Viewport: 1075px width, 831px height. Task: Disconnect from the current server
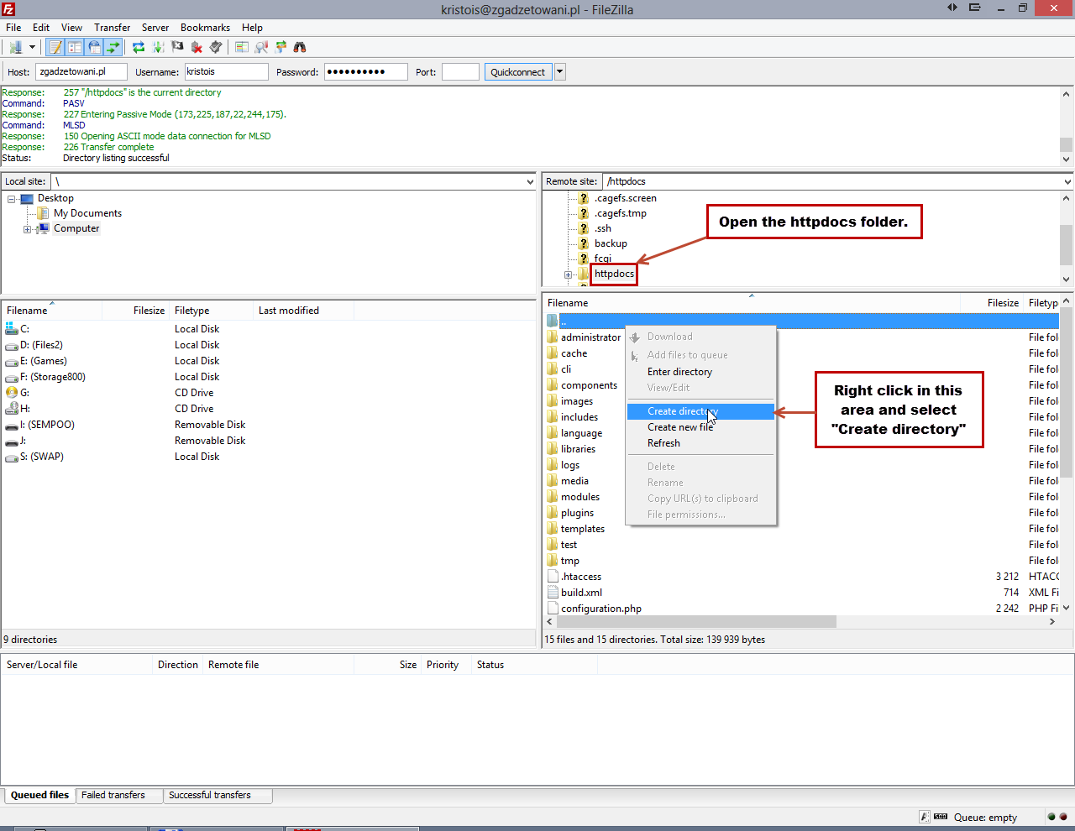197,48
